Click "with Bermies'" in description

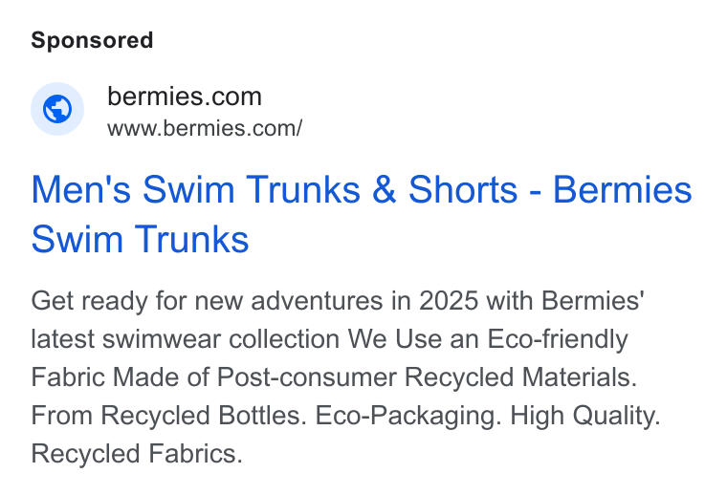(565, 301)
